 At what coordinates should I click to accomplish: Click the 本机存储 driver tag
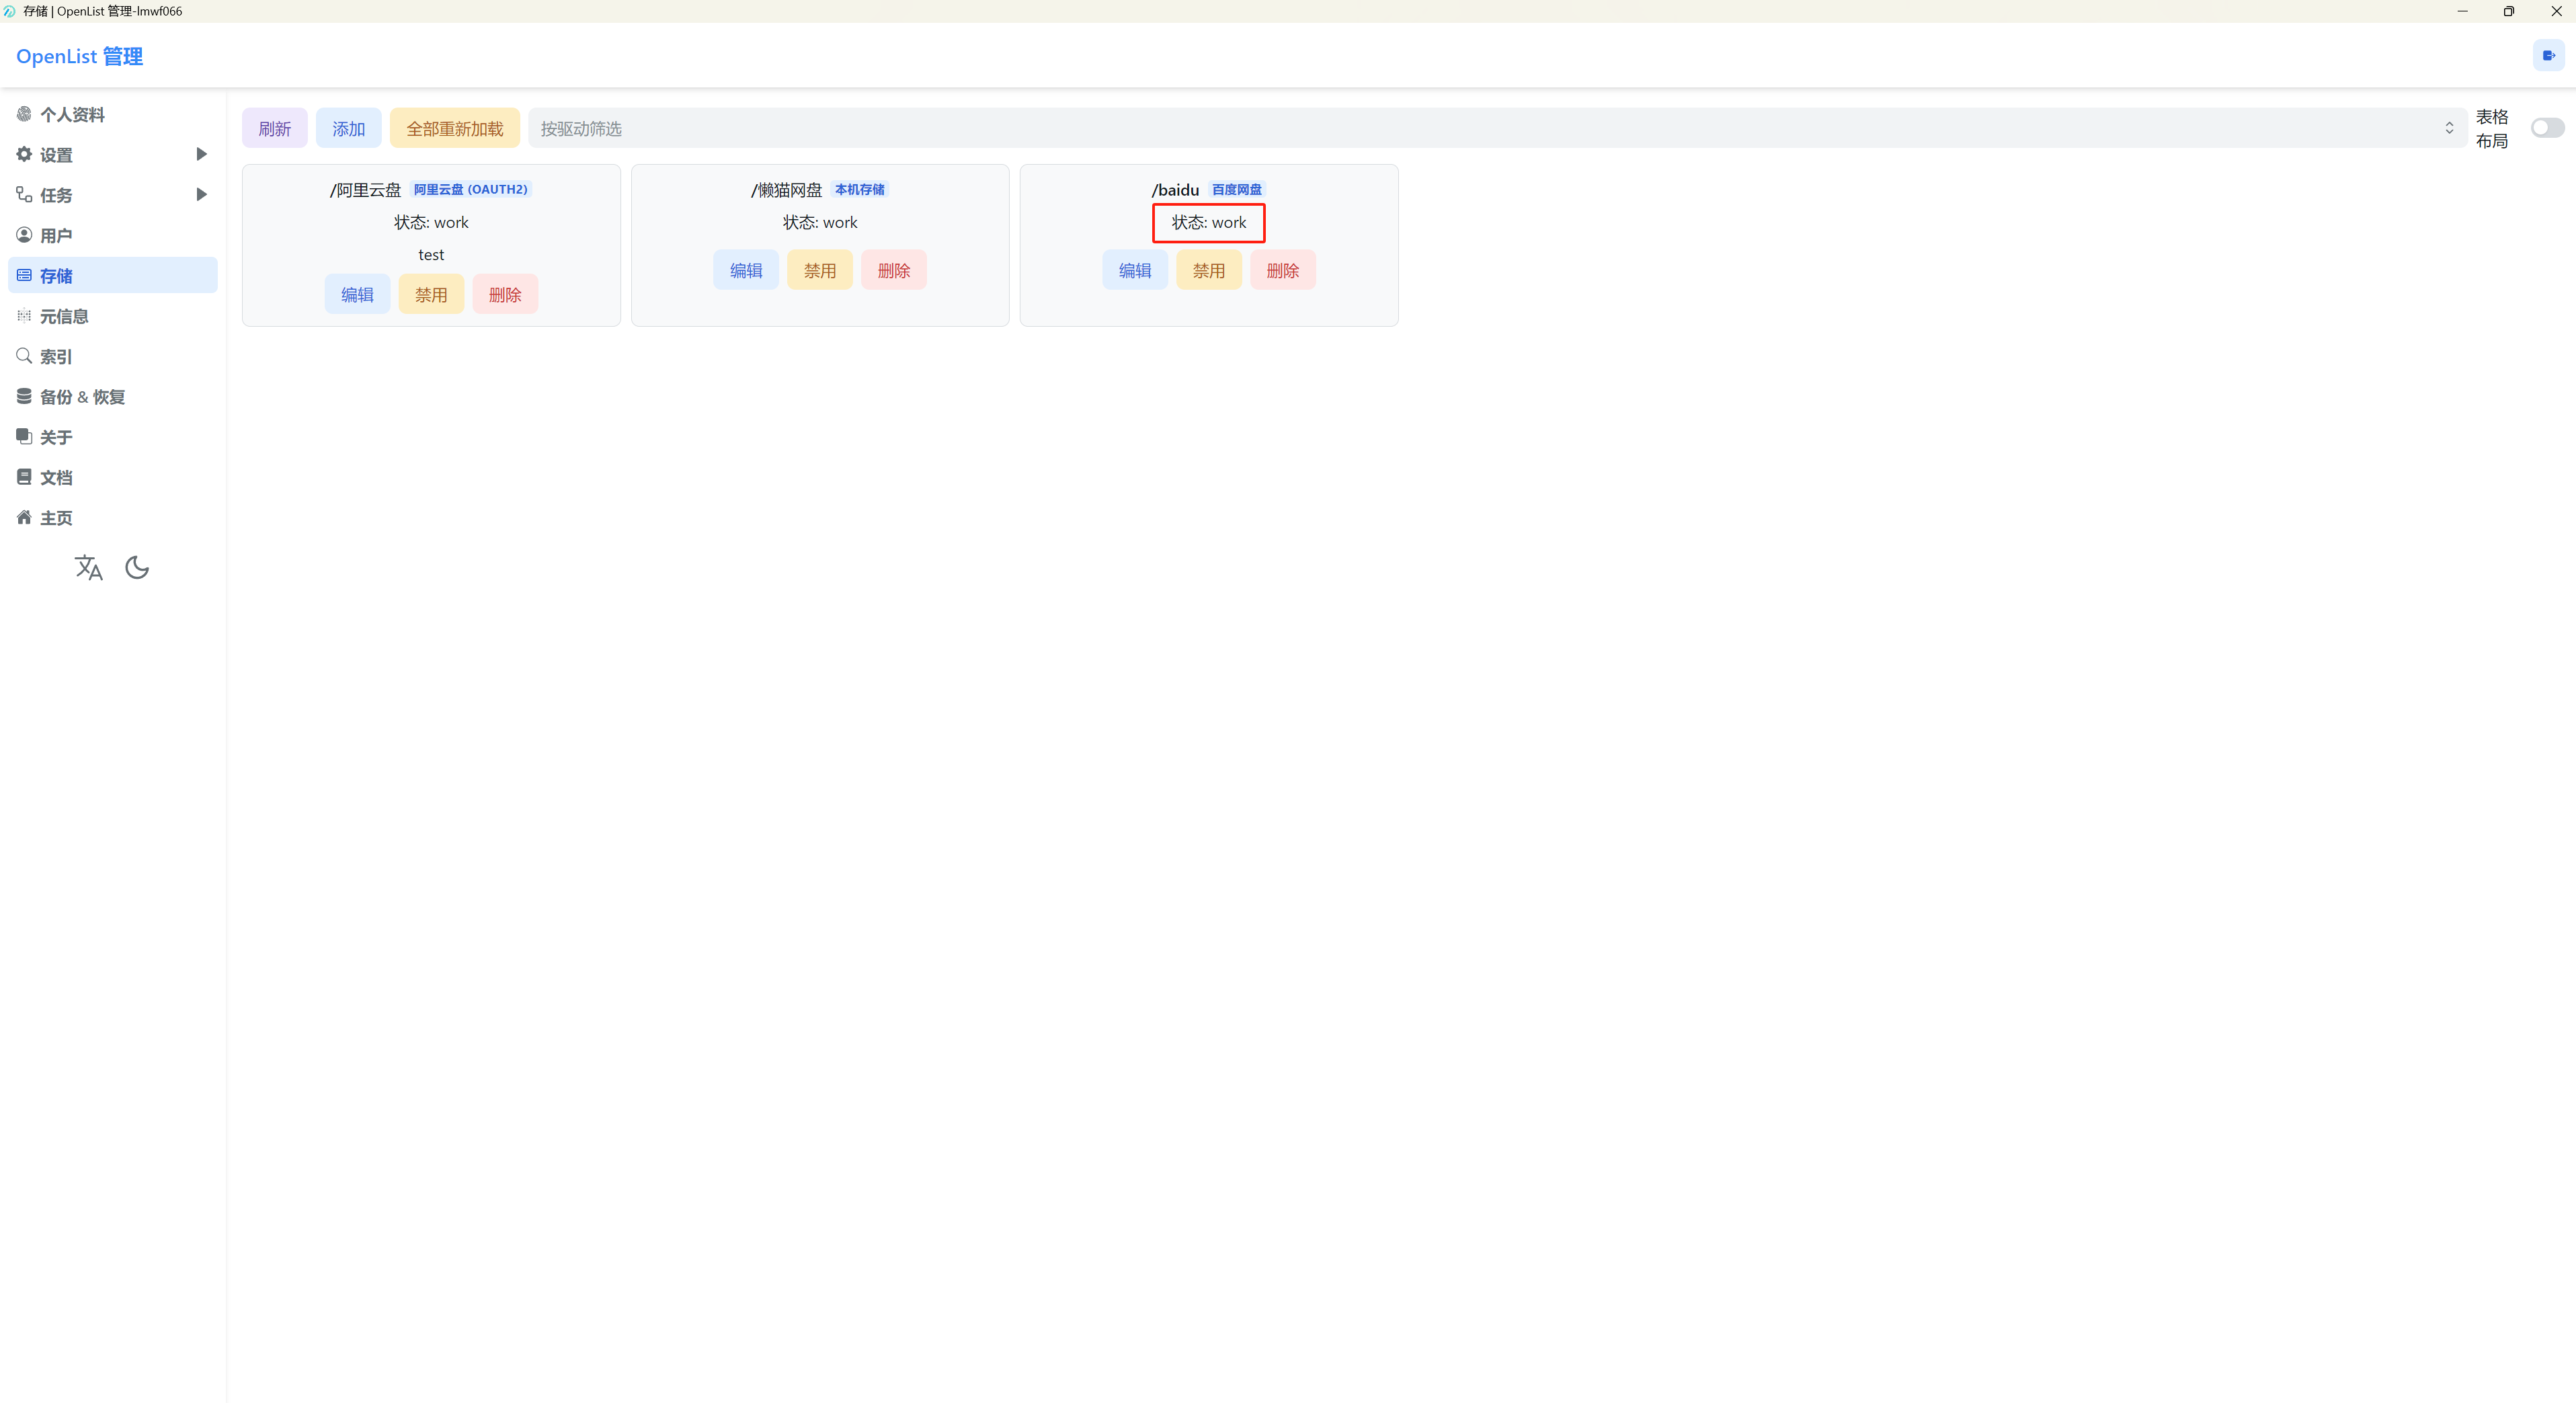(x=860, y=189)
